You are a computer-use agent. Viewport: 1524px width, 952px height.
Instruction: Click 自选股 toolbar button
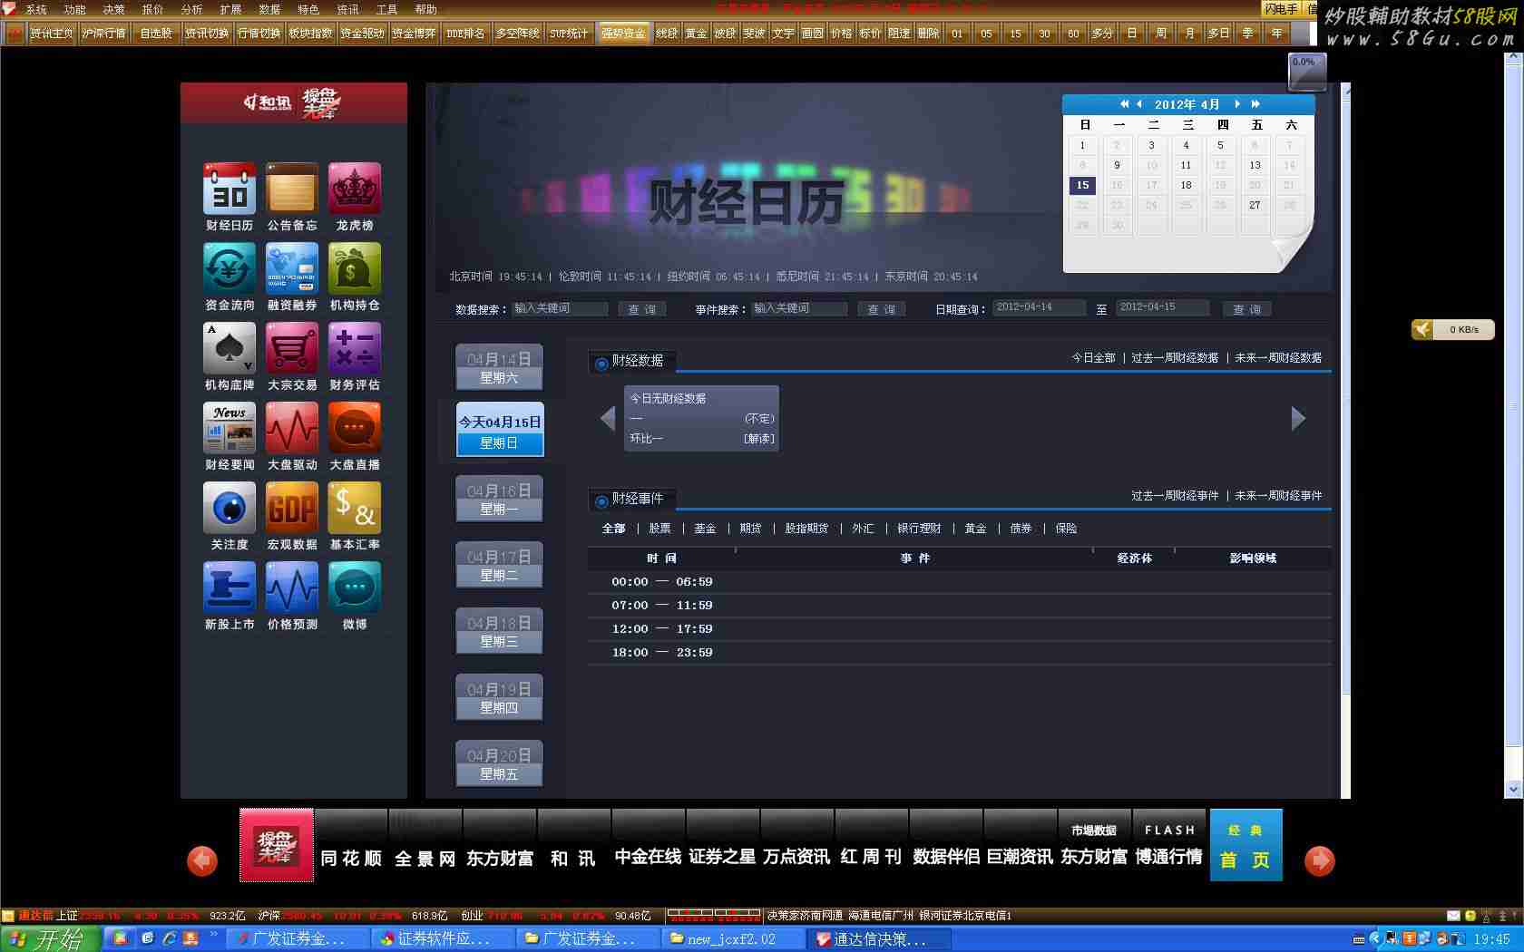[155, 34]
